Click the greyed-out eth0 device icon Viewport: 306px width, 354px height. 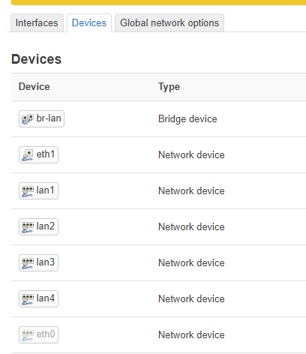coord(28,335)
